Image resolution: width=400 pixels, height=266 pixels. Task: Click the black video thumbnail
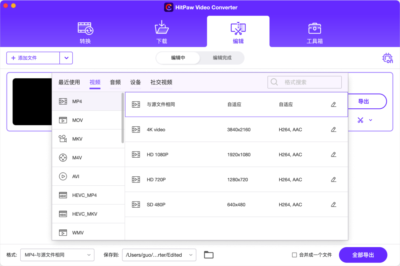32,101
